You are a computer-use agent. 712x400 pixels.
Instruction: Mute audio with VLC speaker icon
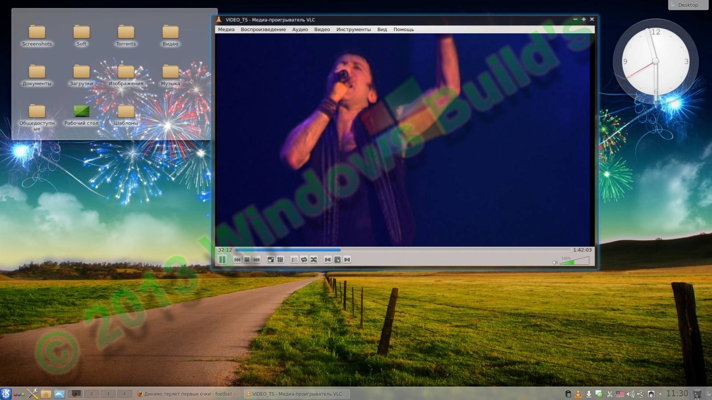pyautogui.click(x=555, y=262)
